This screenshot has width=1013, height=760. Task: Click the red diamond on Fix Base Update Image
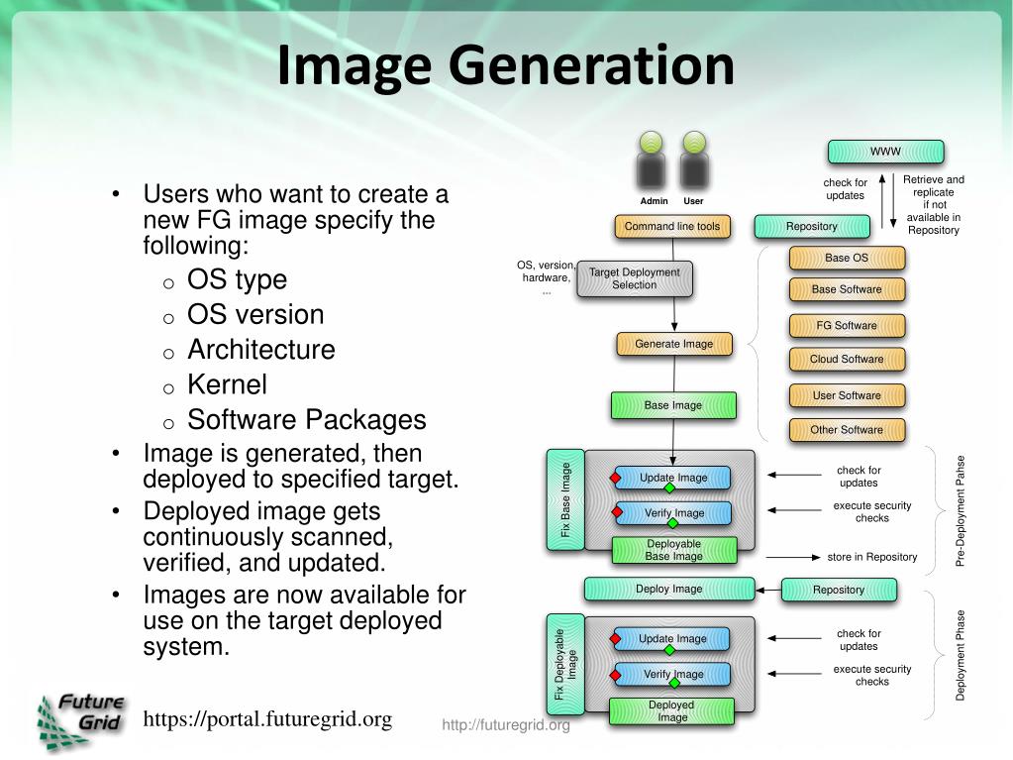point(616,479)
